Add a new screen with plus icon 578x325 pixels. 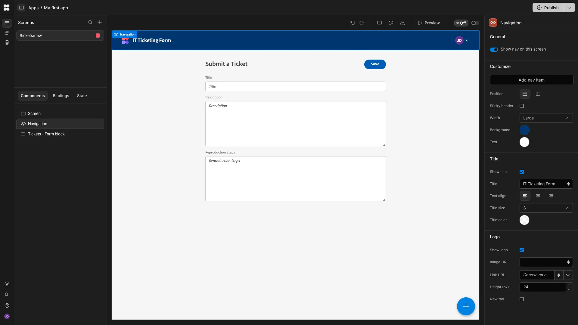(x=100, y=23)
